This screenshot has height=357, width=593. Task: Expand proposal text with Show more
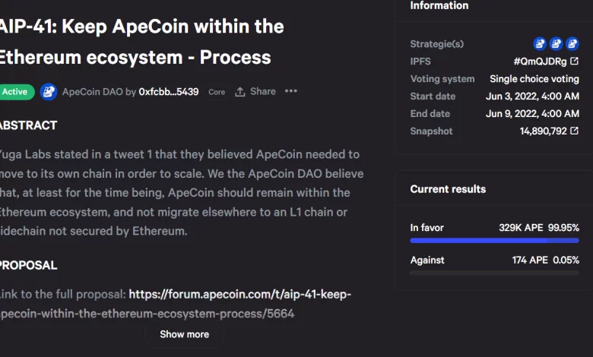(x=184, y=334)
